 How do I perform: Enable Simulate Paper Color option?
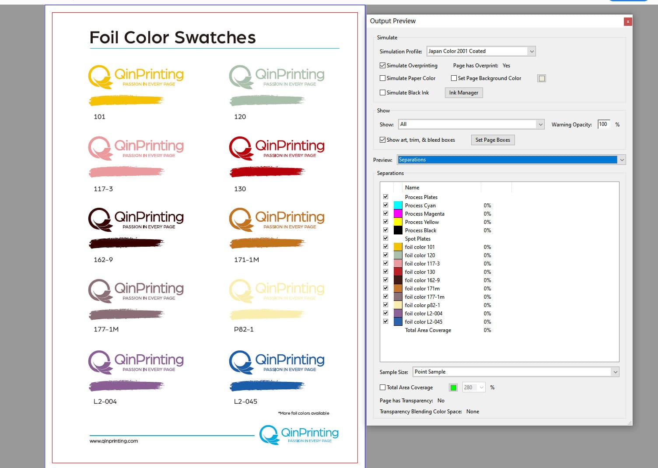point(383,78)
